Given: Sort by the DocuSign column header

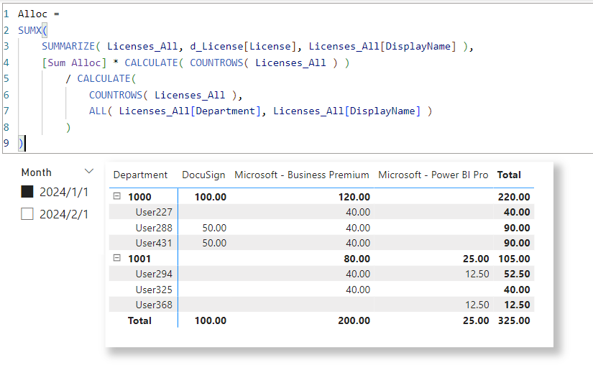Looking at the screenshot, I should point(203,175).
